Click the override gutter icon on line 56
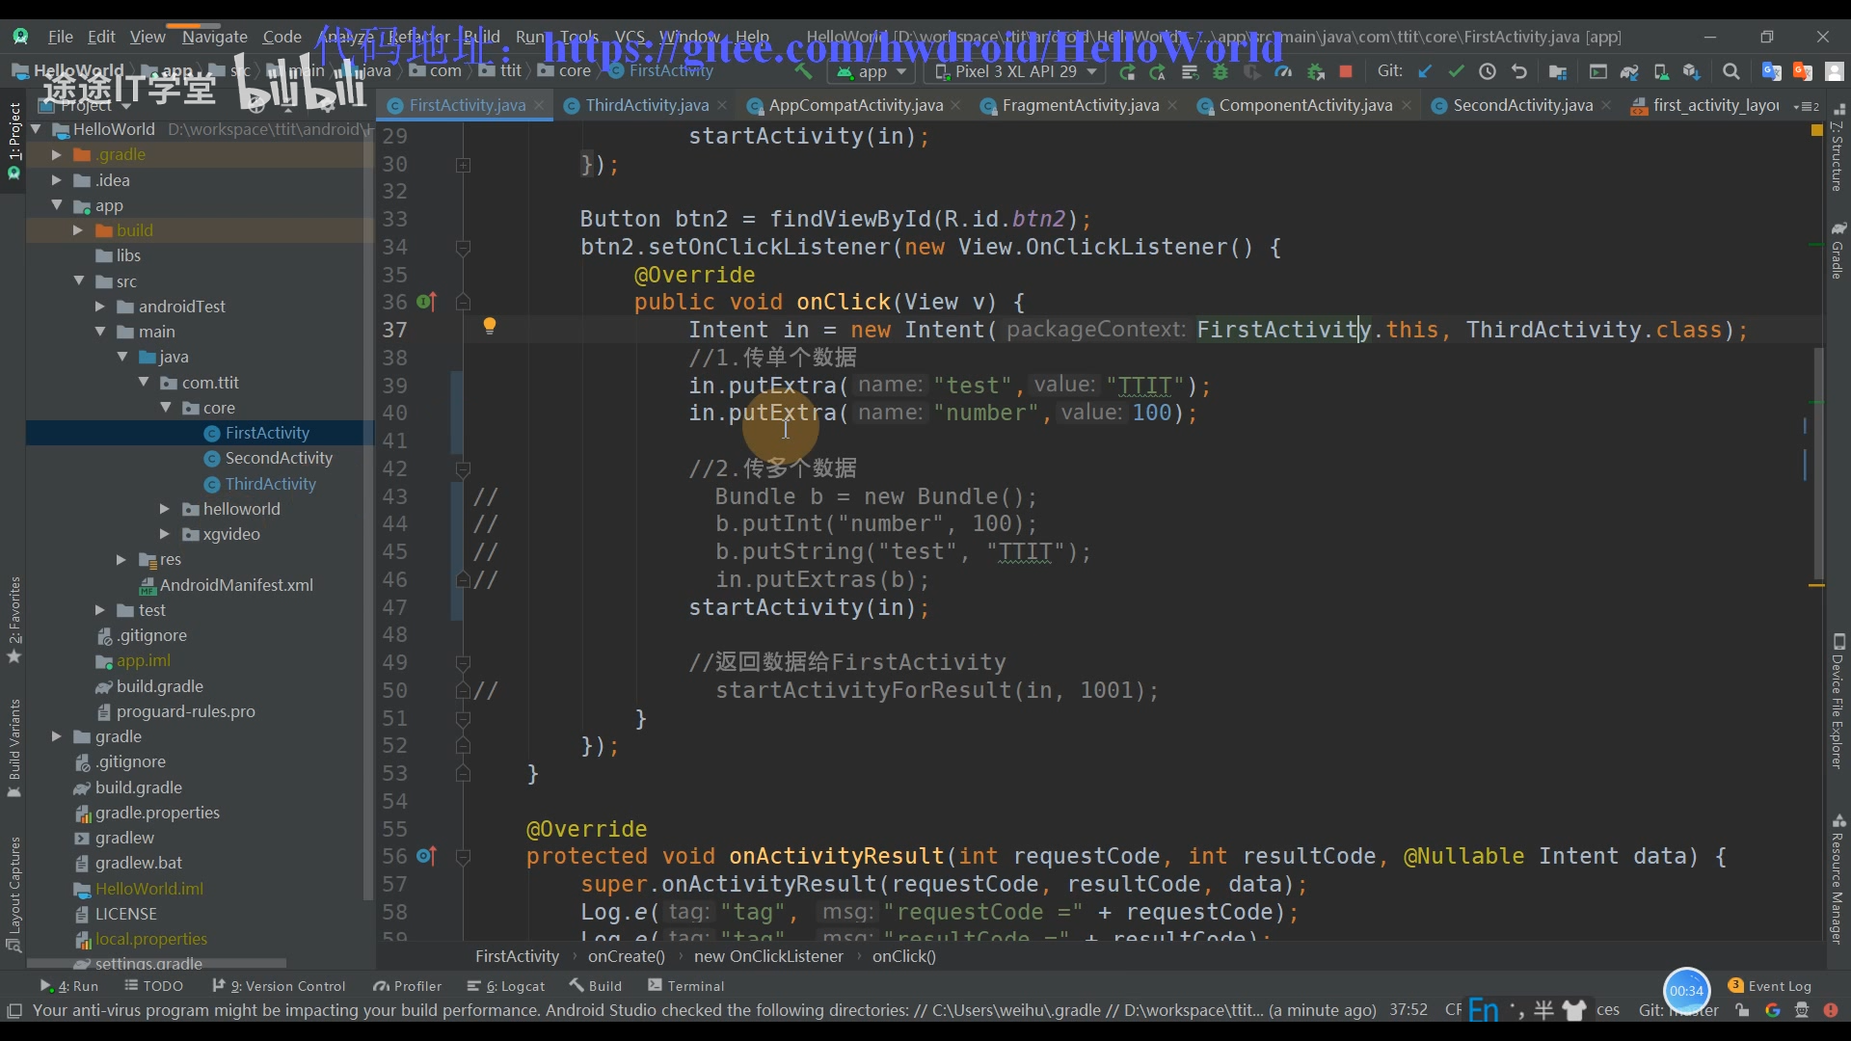This screenshot has height=1041, width=1851. click(x=426, y=856)
